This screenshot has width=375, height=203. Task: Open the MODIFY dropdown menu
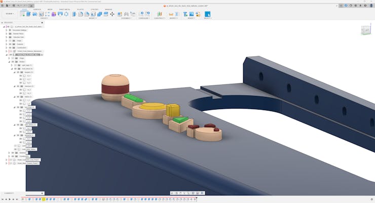[x=93, y=18]
